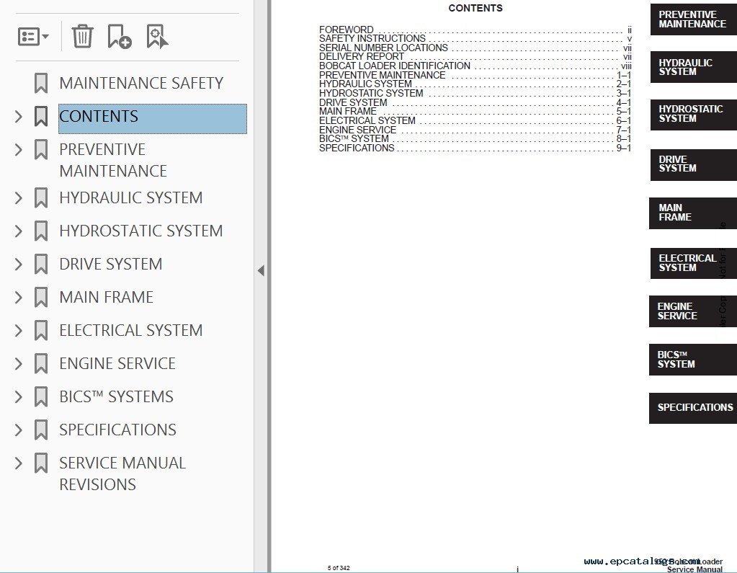Click the SAFETY INSTRUCTIONS contents entry
737x573 pixels.
[x=372, y=39]
